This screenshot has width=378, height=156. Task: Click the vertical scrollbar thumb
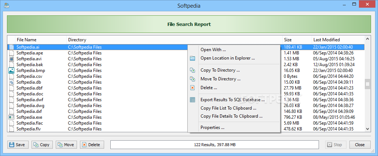(367, 84)
